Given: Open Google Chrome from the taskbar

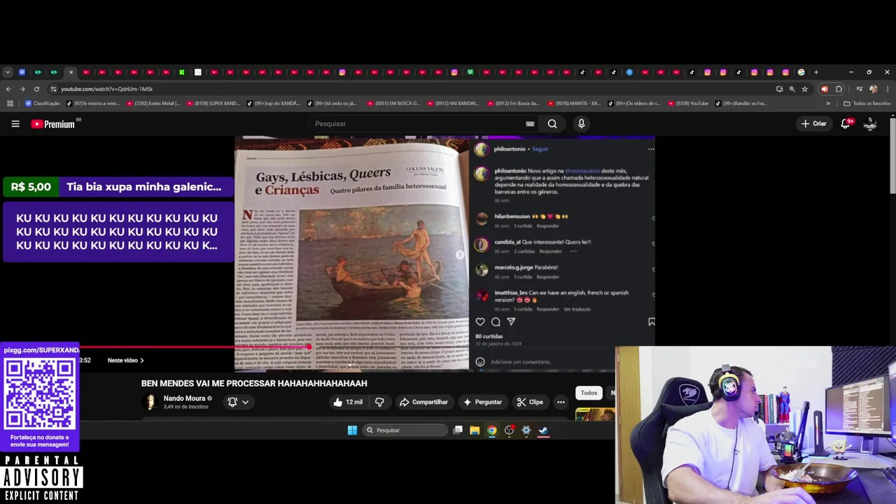Looking at the screenshot, I should (x=492, y=430).
